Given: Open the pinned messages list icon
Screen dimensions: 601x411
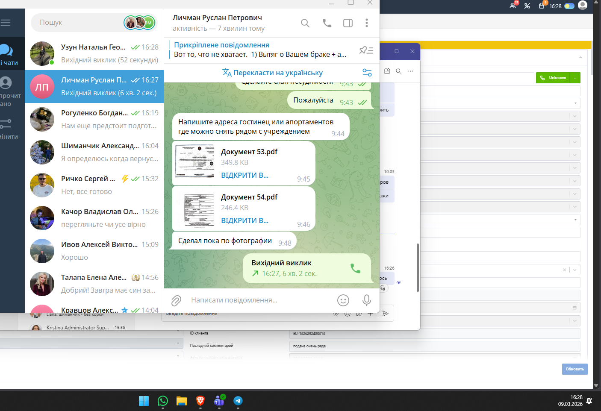Looking at the screenshot, I should tap(366, 50).
